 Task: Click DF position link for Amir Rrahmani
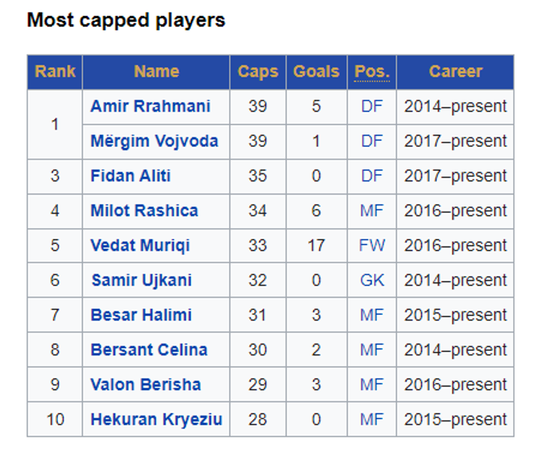coord(372,106)
